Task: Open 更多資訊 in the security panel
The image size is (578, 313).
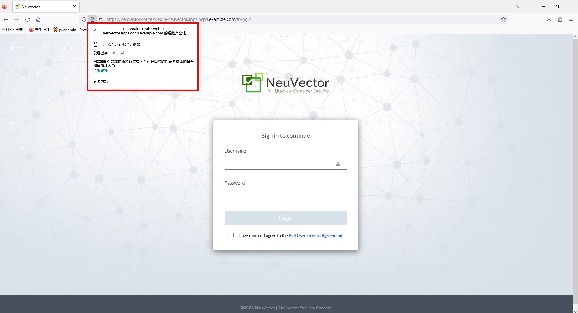Action: tap(101, 82)
